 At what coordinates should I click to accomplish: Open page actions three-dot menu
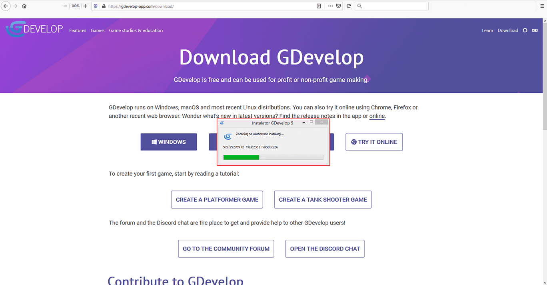pyautogui.click(x=330, y=6)
